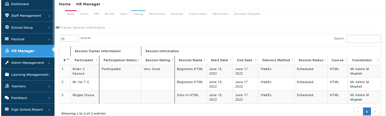Screen dimensions: 386x116
Task: Click Intro to HTML session name
Action: [x=188, y=95]
